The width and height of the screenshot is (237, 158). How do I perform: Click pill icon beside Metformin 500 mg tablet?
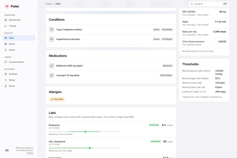51,66
